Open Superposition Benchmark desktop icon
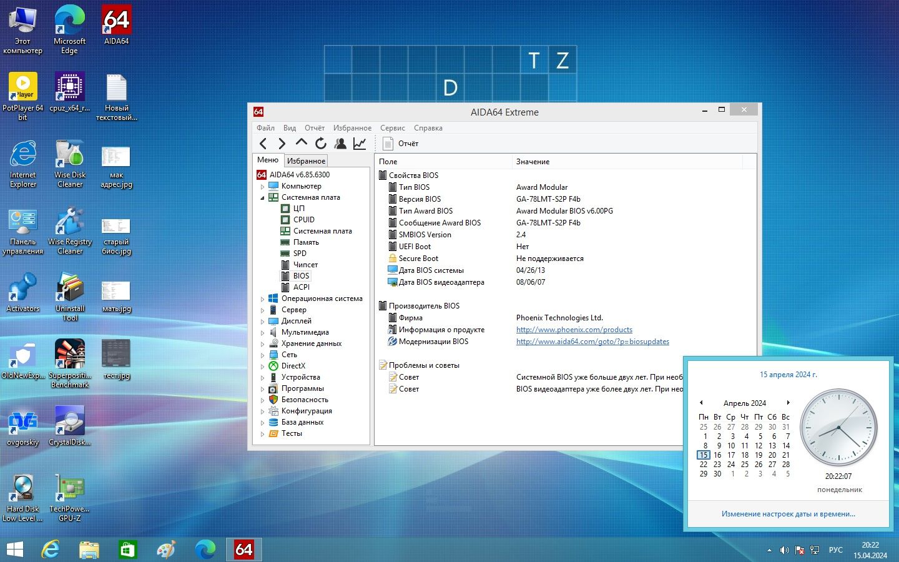The height and width of the screenshot is (562, 899). (70, 364)
